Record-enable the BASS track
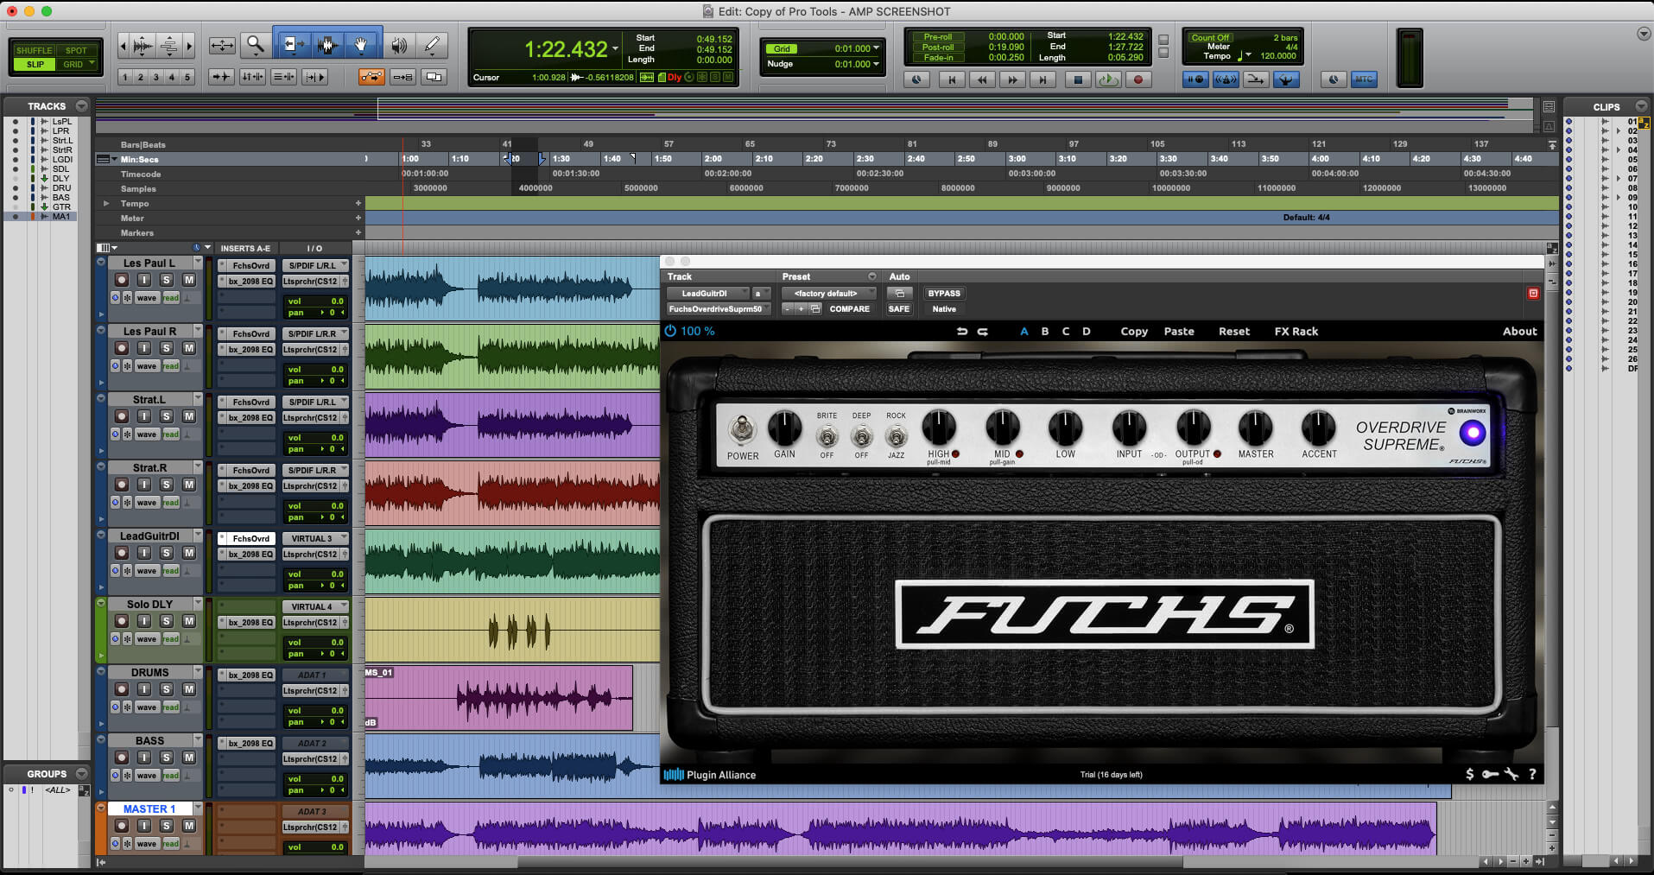This screenshot has height=875, width=1654. pyautogui.click(x=122, y=758)
